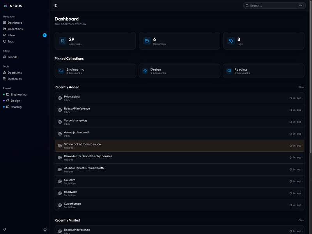Open the 6 Collections stat card
The height and width of the screenshot is (234, 312).
[x=179, y=41]
